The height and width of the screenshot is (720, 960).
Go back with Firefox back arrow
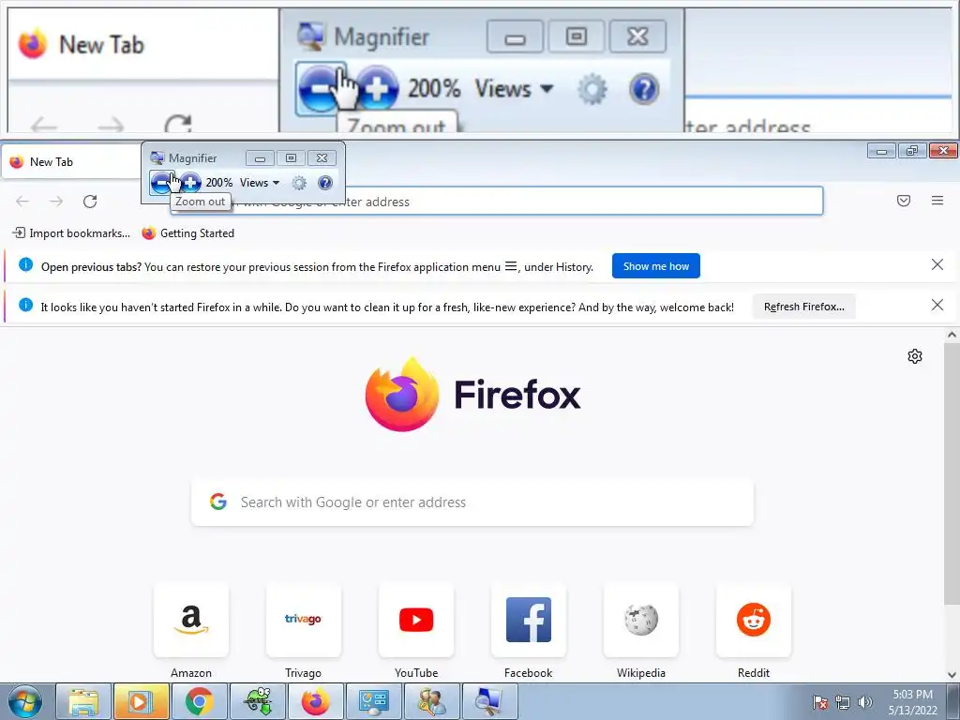point(22,202)
